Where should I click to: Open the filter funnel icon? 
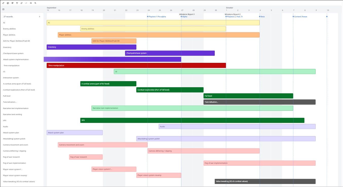tap(17, 3)
